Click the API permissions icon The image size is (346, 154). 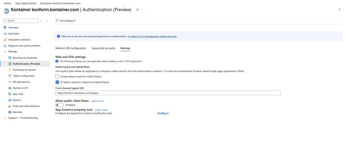10,82
